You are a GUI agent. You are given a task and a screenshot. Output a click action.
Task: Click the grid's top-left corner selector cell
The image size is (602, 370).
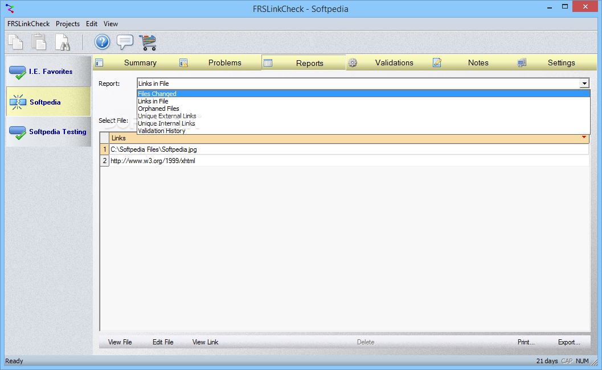coord(104,138)
